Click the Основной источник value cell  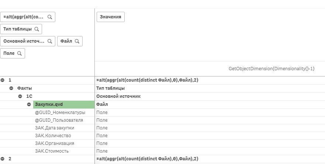click(x=118, y=96)
